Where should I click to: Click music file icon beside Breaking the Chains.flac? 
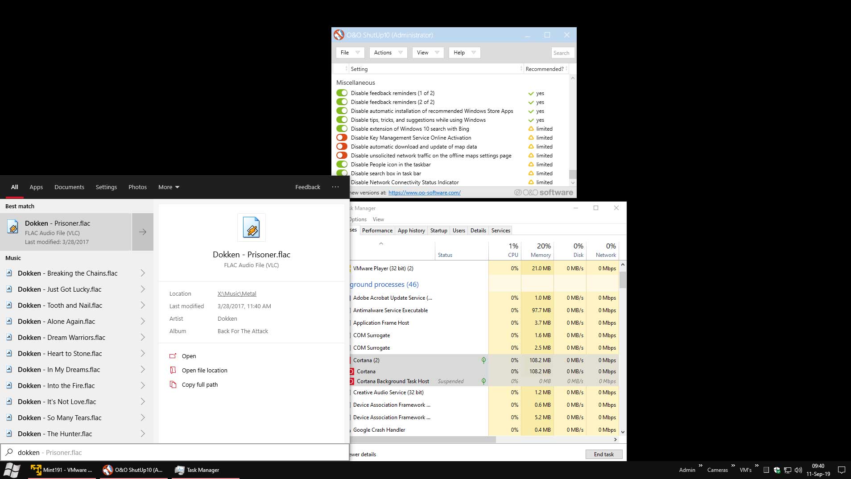tap(9, 273)
